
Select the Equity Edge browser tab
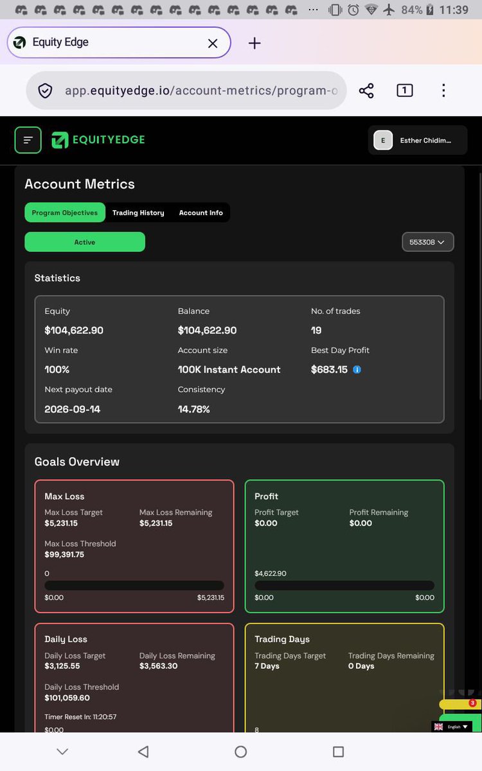[x=119, y=42]
